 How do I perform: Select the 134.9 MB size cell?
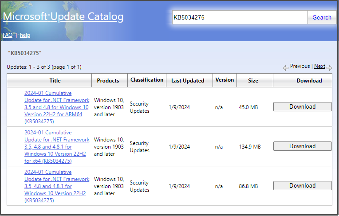[250, 147]
